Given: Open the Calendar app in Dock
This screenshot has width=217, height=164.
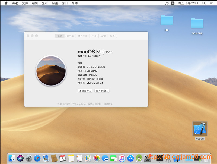Looking at the screenshot, I should [x=62, y=158].
